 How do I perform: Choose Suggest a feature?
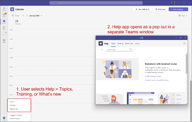tap(16, 115)
